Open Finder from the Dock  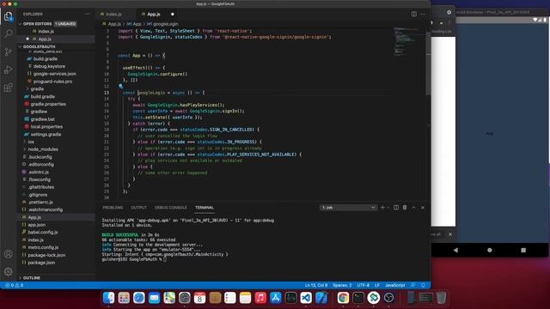pos(109,298)
